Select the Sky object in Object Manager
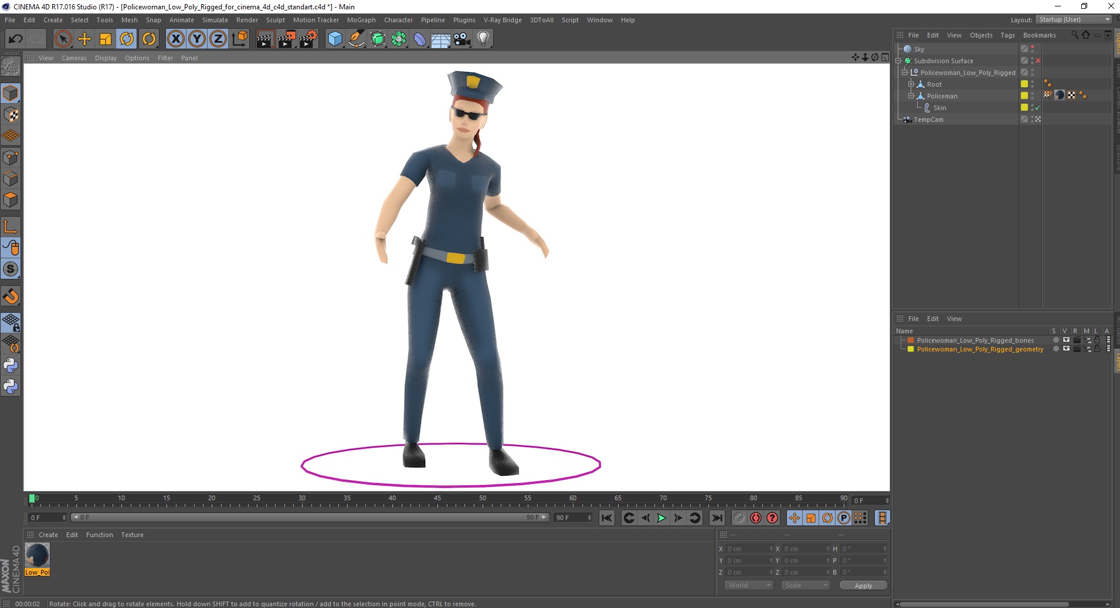 coord(919,49)
